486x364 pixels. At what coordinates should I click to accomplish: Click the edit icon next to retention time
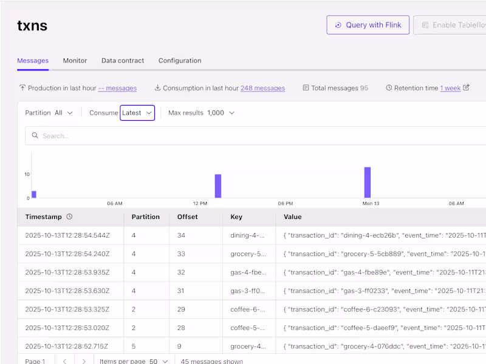(466, 88)
